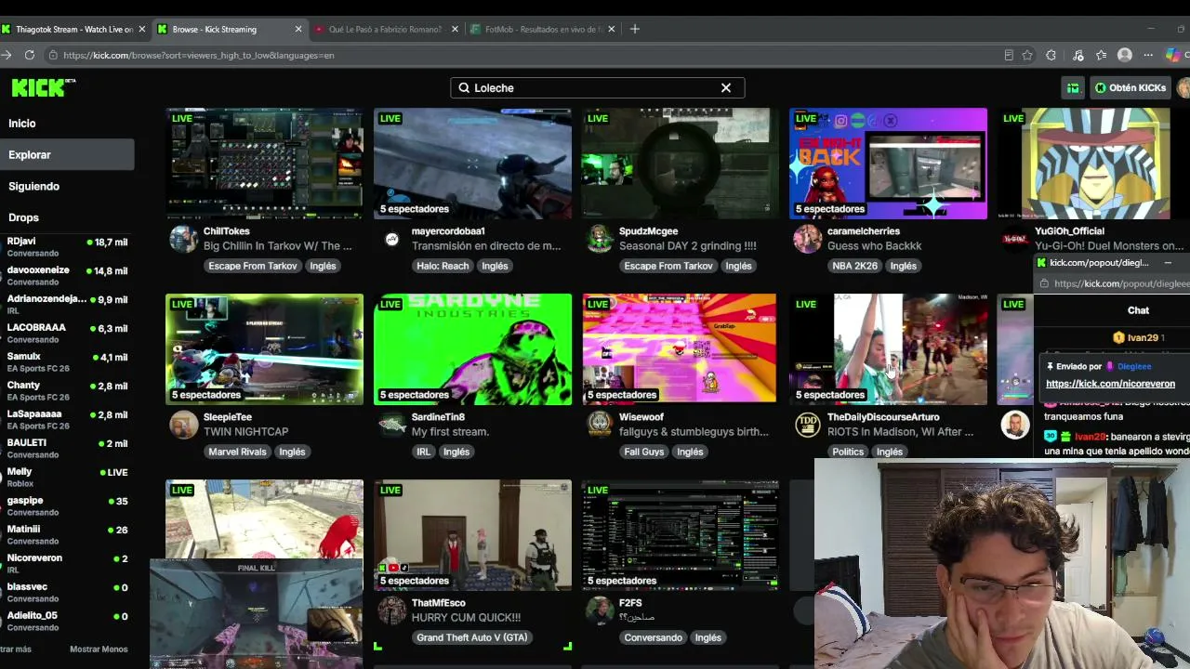
Task: Open BAULETI channel in sidebar
Action: coord(67,448)
